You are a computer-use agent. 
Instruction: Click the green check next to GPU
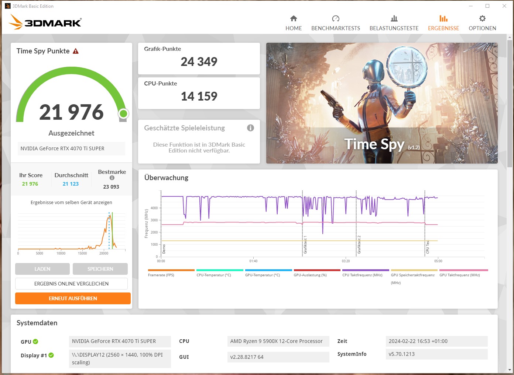(35, 341)
